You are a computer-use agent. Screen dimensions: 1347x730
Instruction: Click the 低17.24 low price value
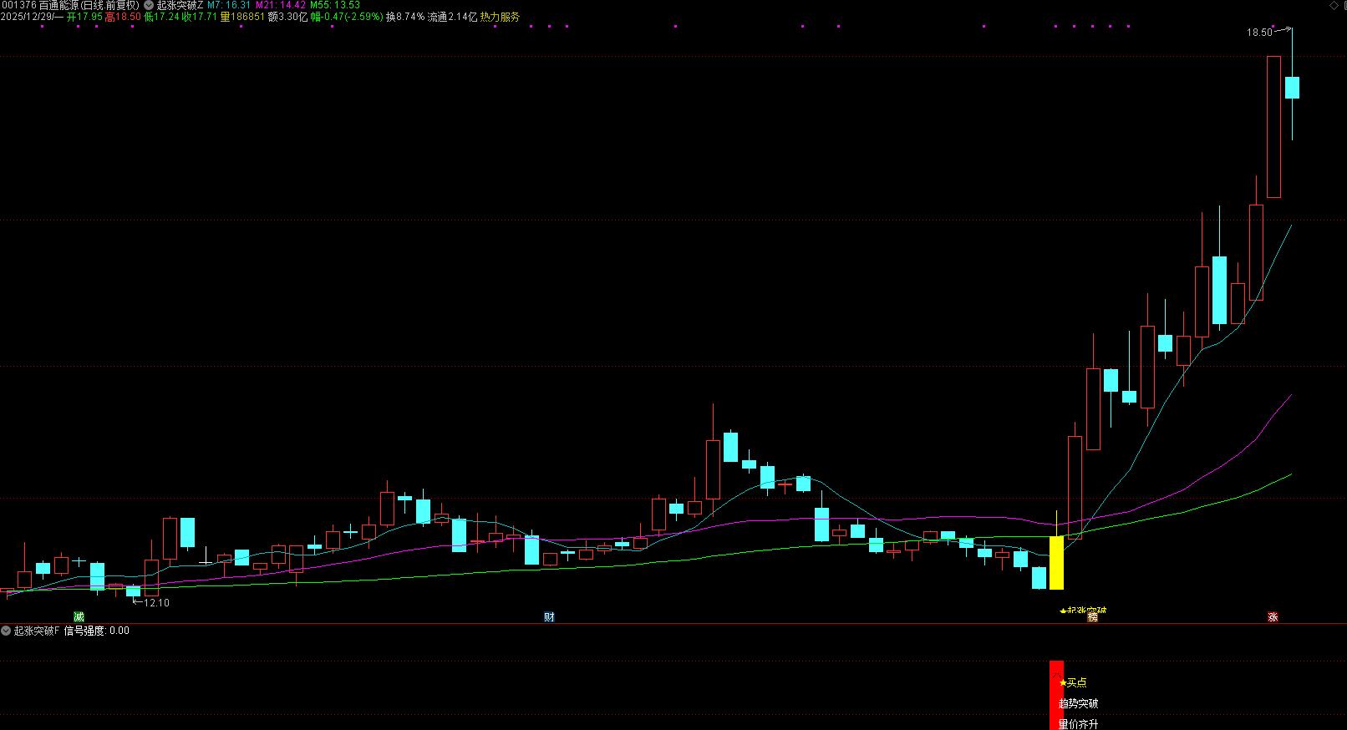point(161,17)
